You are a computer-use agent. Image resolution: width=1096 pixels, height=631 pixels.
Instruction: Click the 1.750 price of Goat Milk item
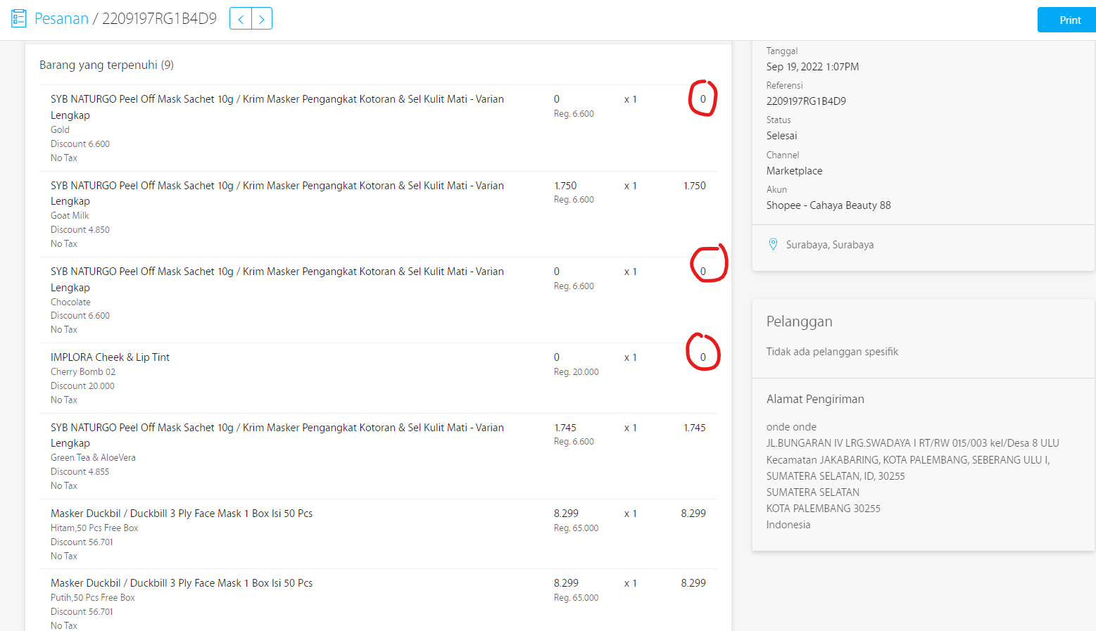(x=565, y=186)
